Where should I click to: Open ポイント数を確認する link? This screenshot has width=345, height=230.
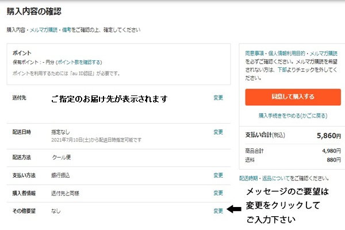(79, 62)
